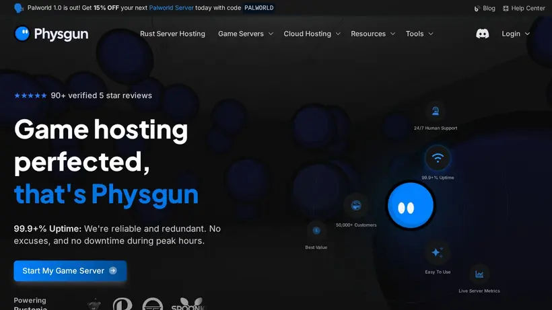
Task: Click the "24/7 Human Support" label
Action: 436,128
